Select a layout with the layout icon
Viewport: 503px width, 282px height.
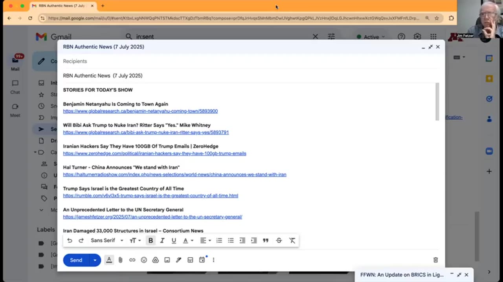tap(190, 260)
